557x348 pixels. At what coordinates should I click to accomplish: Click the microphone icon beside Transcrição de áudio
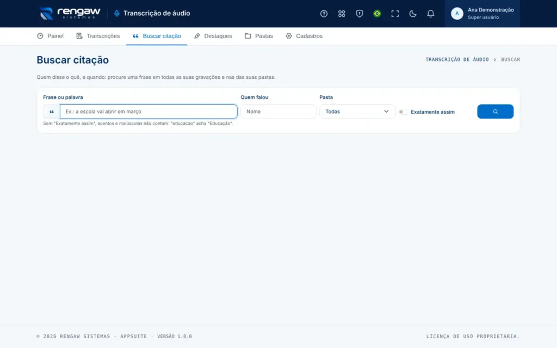coord(116,14)
